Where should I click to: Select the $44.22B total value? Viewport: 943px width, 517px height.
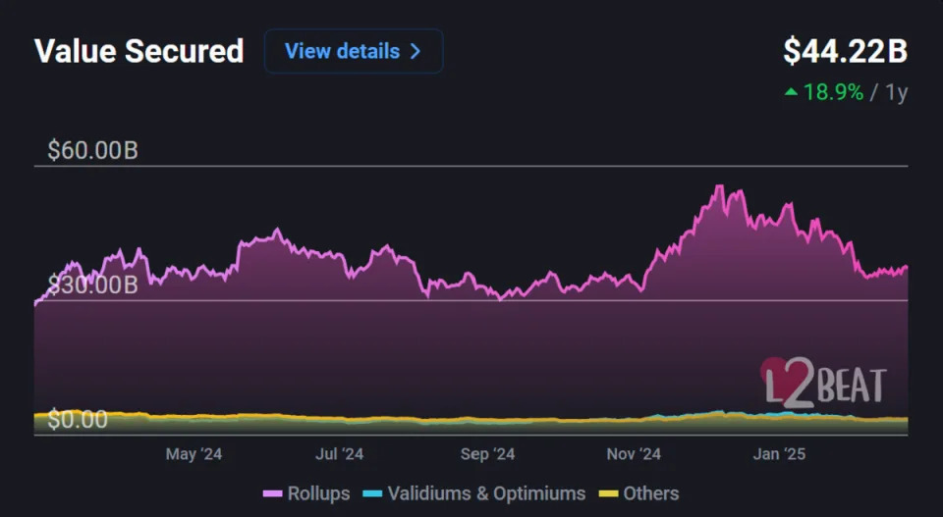(x=845, y=51)
